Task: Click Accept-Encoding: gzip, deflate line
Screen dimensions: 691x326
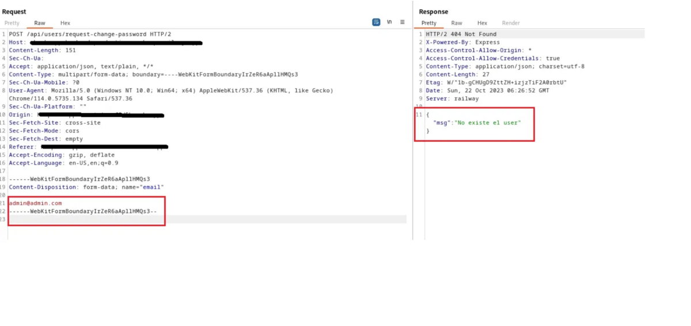Action: pos(62,155)
